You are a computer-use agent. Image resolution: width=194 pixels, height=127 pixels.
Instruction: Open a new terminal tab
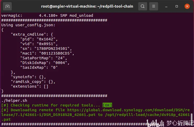pos(7,6)
